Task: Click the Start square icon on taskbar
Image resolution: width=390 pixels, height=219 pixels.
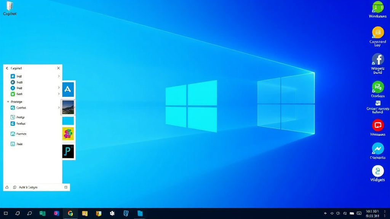Action: (x=6, y=213)
